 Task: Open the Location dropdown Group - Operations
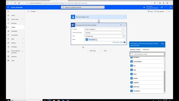(x=105, y=29)
